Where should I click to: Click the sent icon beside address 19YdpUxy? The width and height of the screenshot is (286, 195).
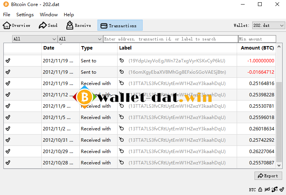(x=122, y=60)
